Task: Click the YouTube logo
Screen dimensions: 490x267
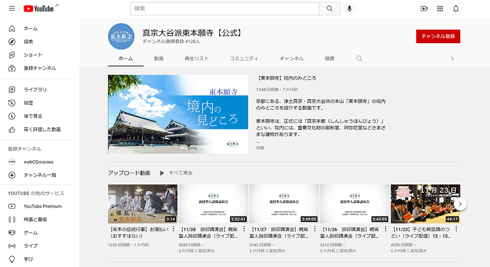Action: coord(39,8)
